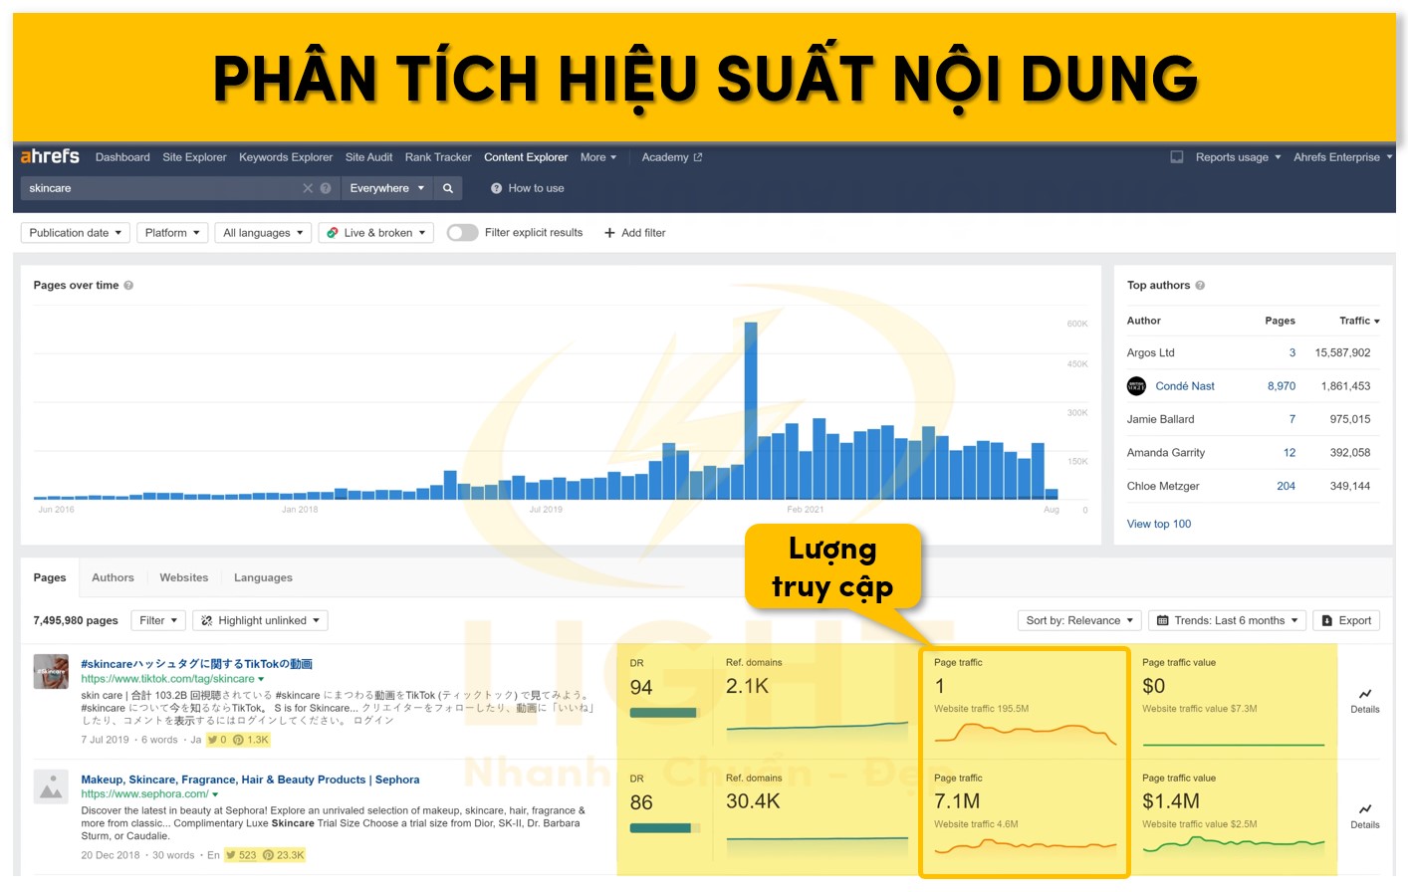Open Academy external link

pyautogui.click(x=672, y=157)
